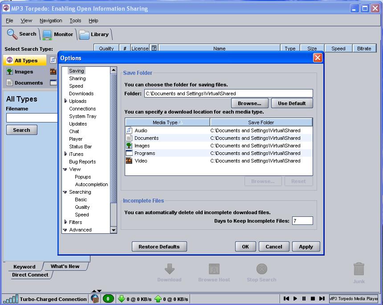Open the Navigation menu
Screen dimensions: 383x305
pyautogui.click(x=51, y=20)
